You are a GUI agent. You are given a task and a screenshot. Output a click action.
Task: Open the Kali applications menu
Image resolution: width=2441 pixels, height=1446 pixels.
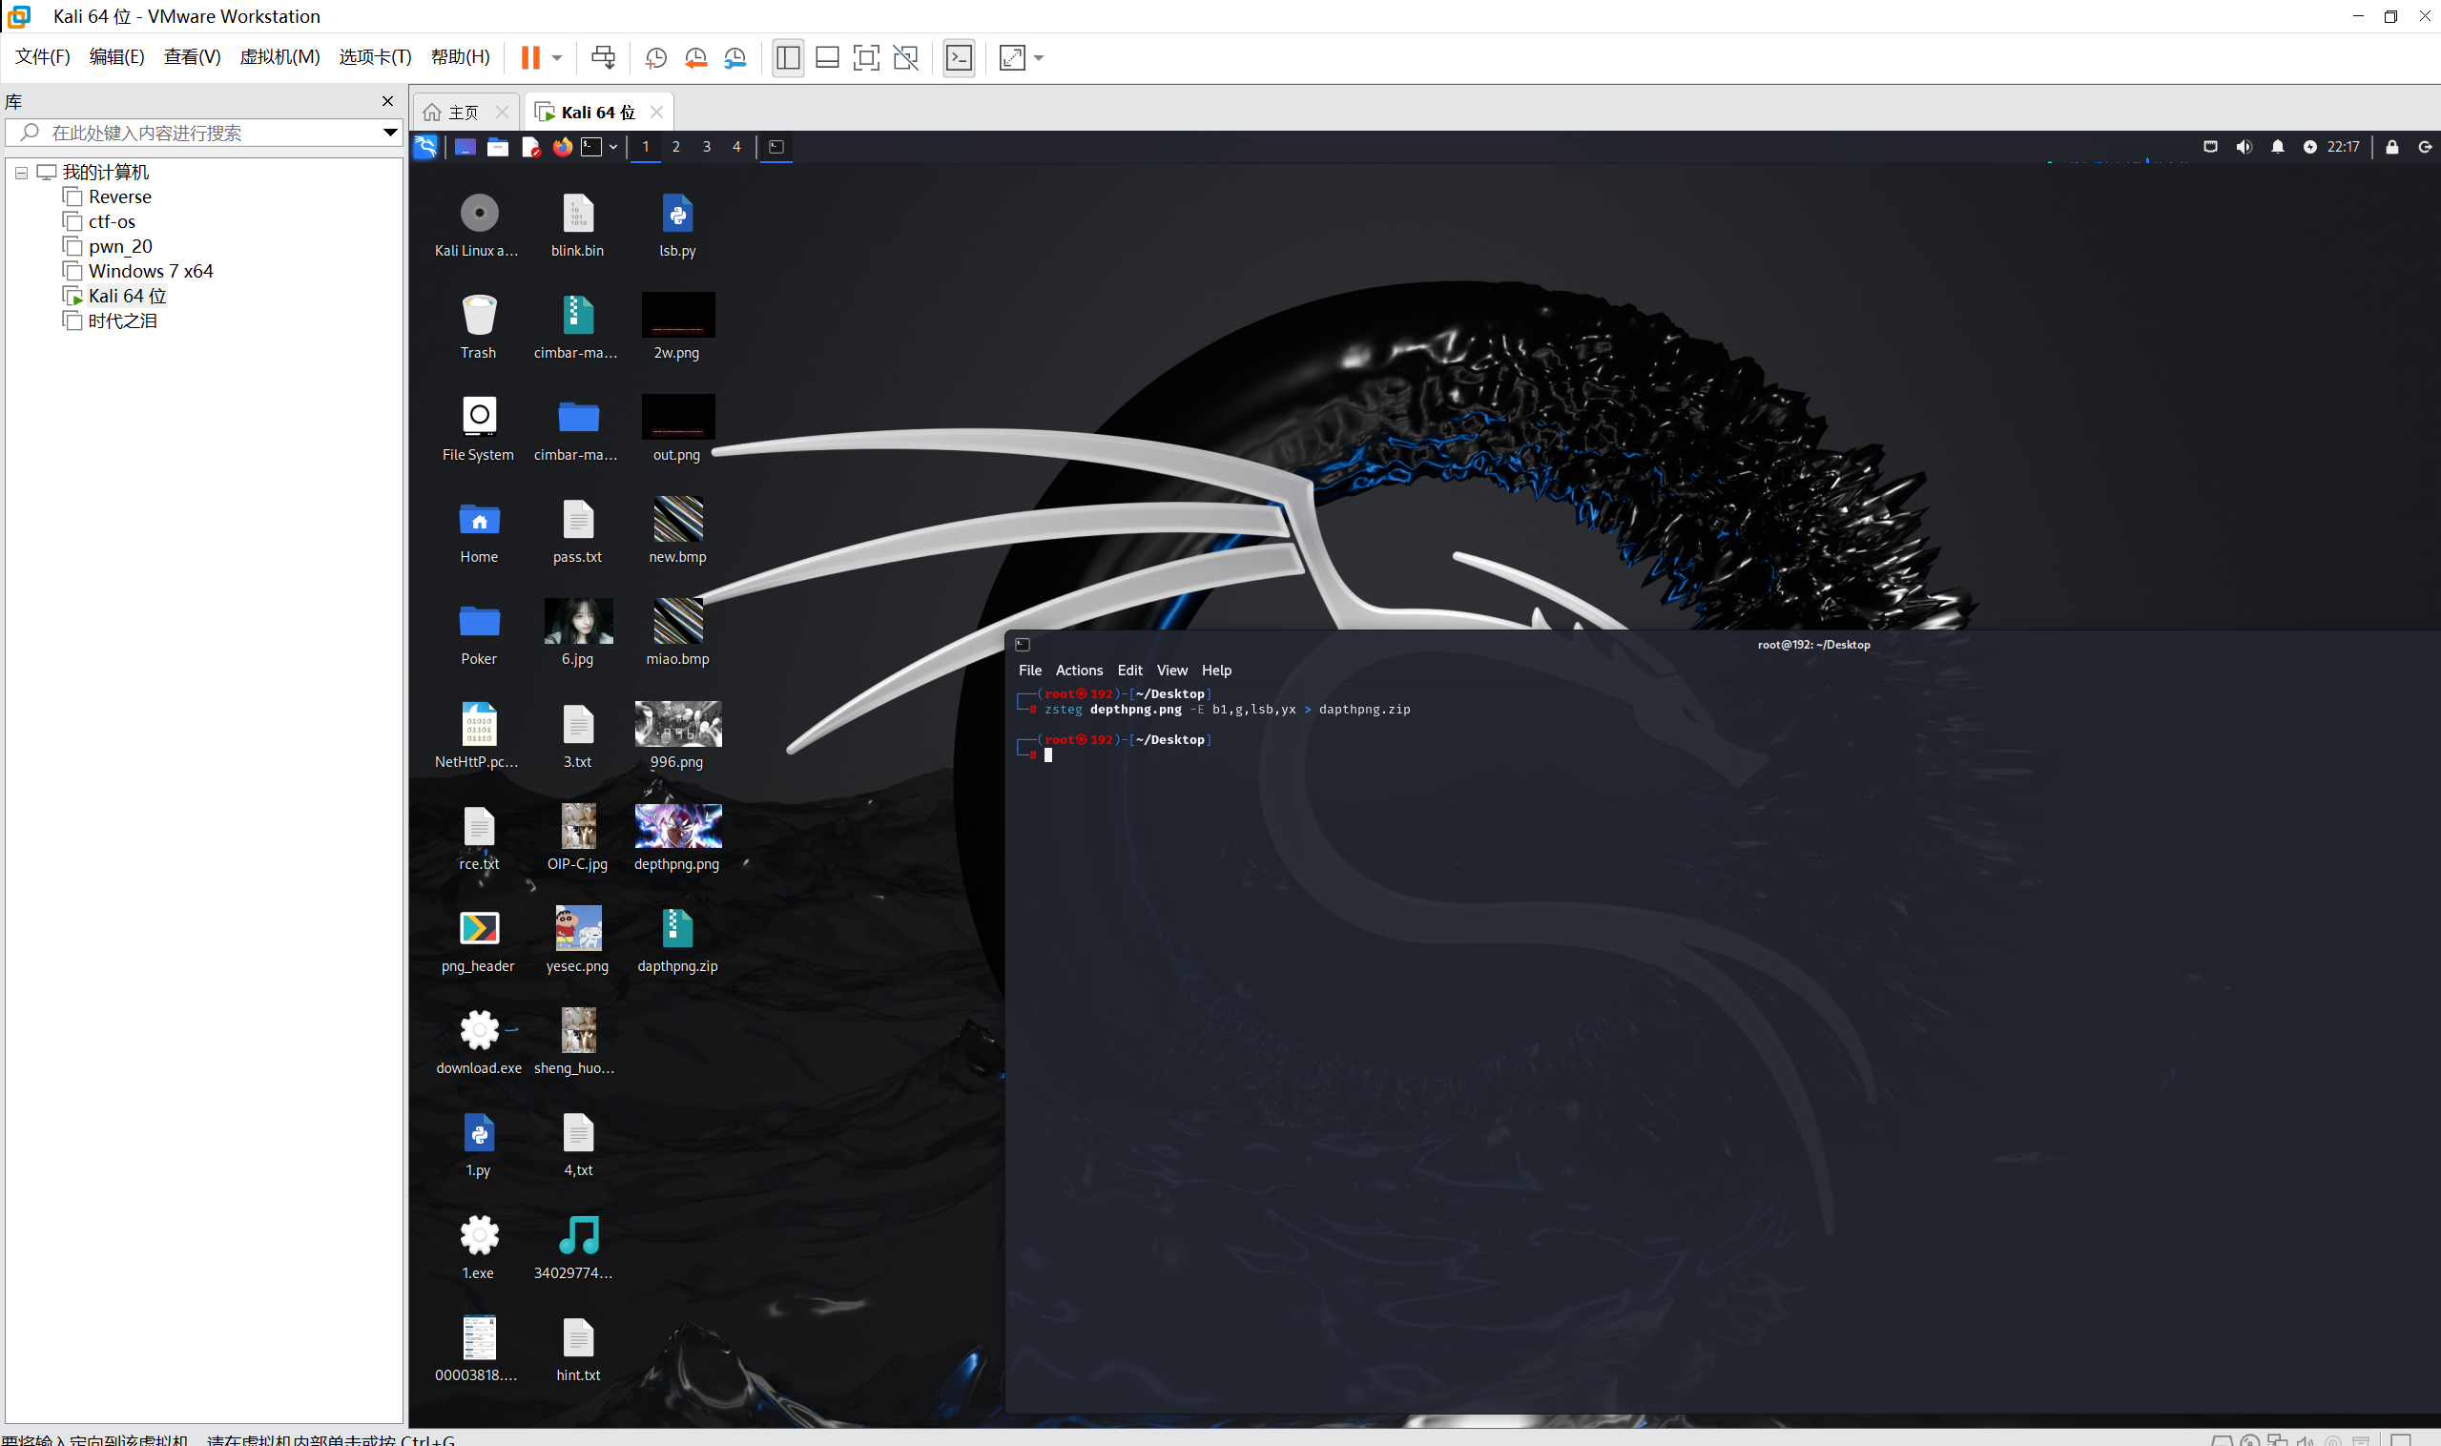click(x=425, y=147)
